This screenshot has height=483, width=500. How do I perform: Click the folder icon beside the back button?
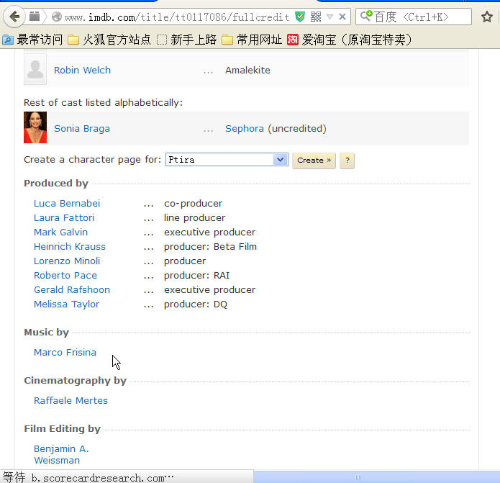pos(35,17)
